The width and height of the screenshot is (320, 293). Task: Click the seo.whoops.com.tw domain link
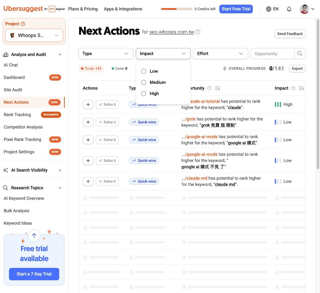coord(172,32)
